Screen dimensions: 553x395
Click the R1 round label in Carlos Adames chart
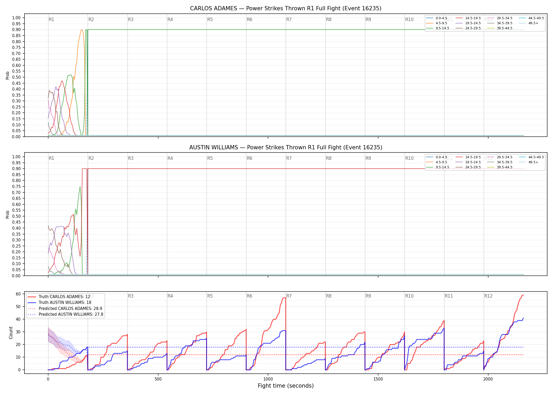(x=51, y=19)
